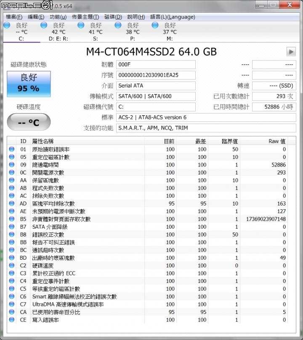Click status icon of attribute B7
The image size is (303, 340).
(12, 227)
